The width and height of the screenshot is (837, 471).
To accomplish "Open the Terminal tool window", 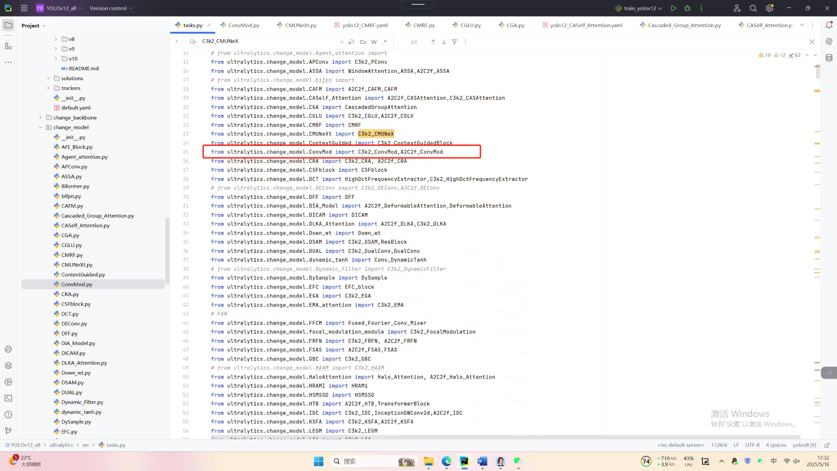I will pos(8,398).
